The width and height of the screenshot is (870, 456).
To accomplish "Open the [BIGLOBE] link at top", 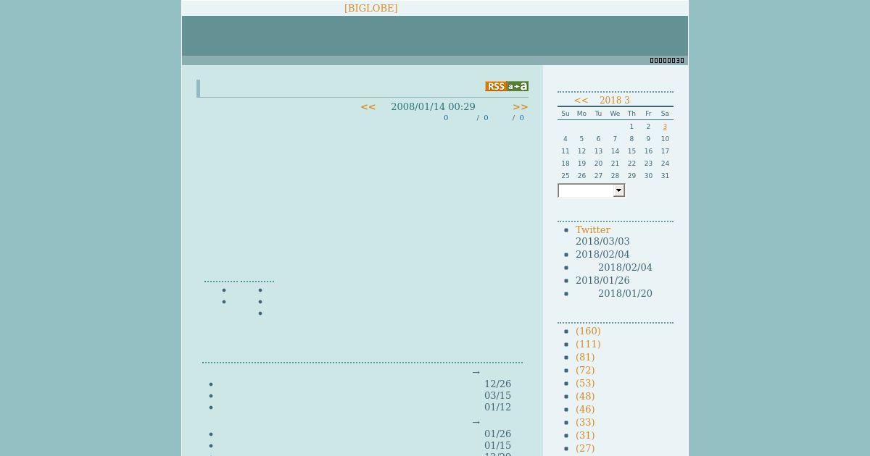I will 370,8.
